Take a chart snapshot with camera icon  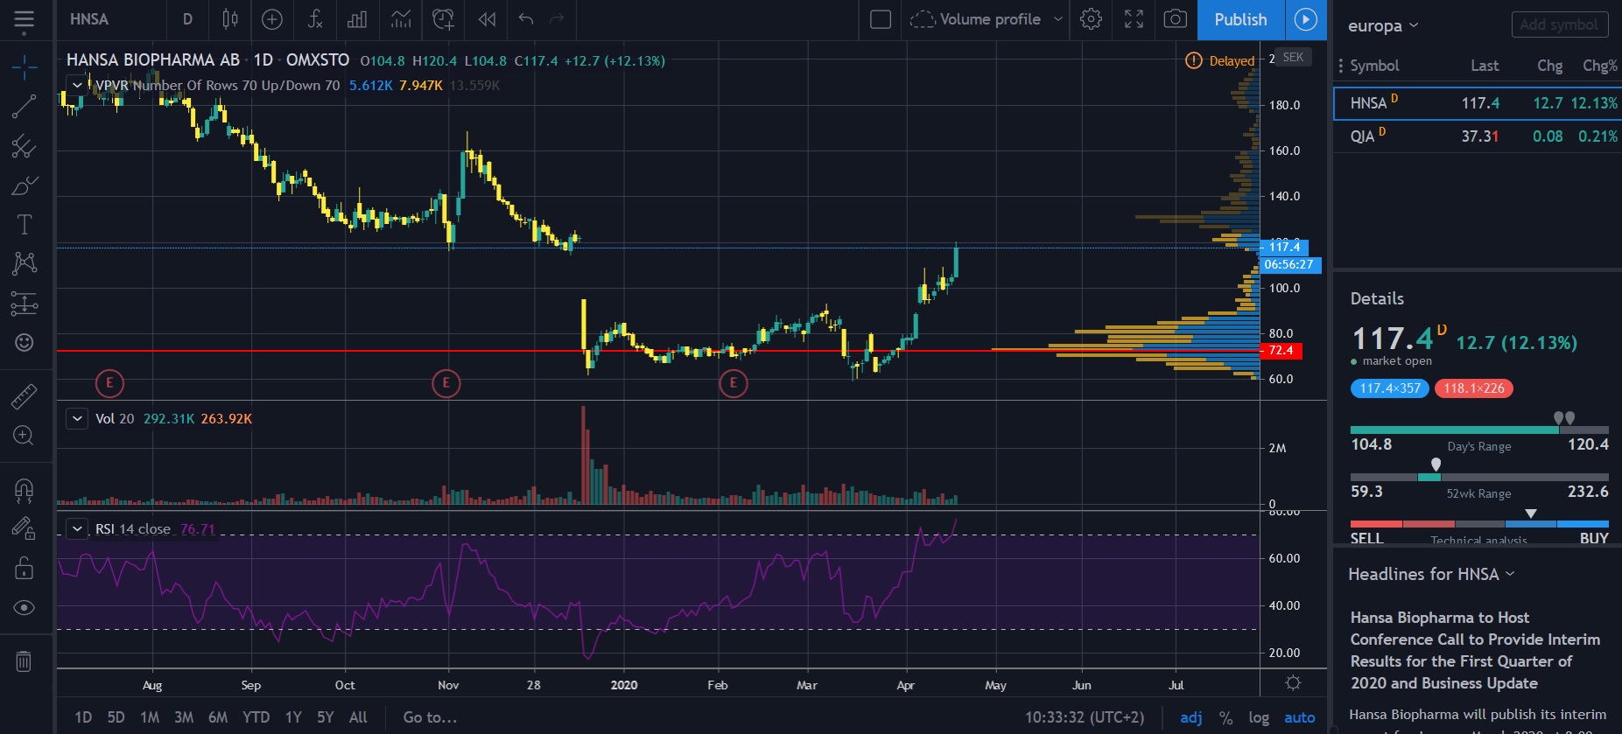pos(1176,19)
